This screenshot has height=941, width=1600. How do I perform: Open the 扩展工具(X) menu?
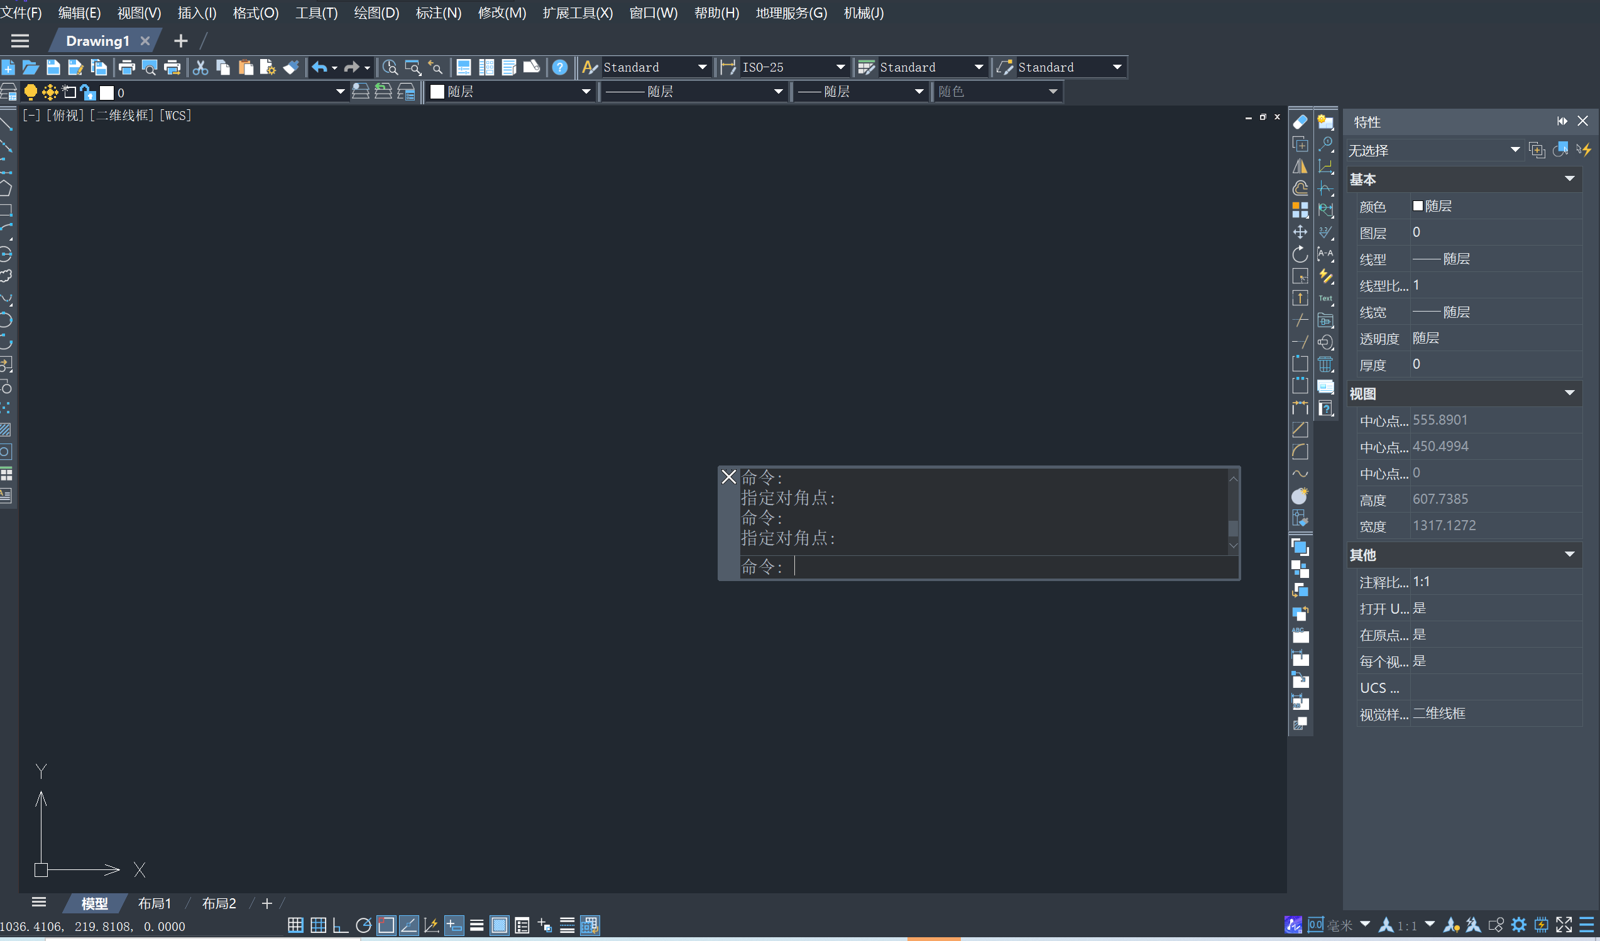click(x=578, y=13)
